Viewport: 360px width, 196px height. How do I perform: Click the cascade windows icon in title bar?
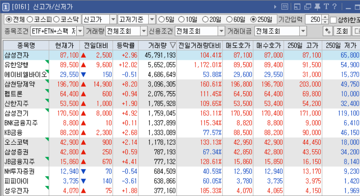(x=308, y=7)
